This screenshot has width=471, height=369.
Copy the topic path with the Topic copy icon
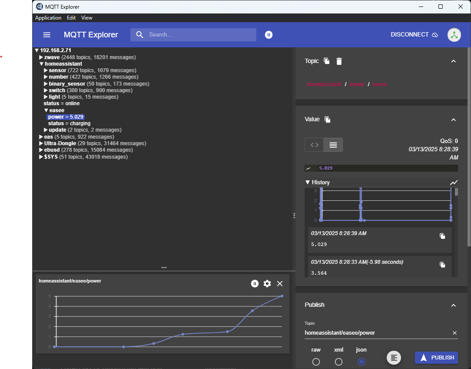(x=326, y=61)
